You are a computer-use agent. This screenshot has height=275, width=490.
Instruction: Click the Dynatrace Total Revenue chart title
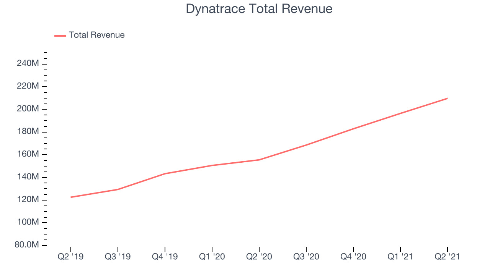tap(259, 9)
